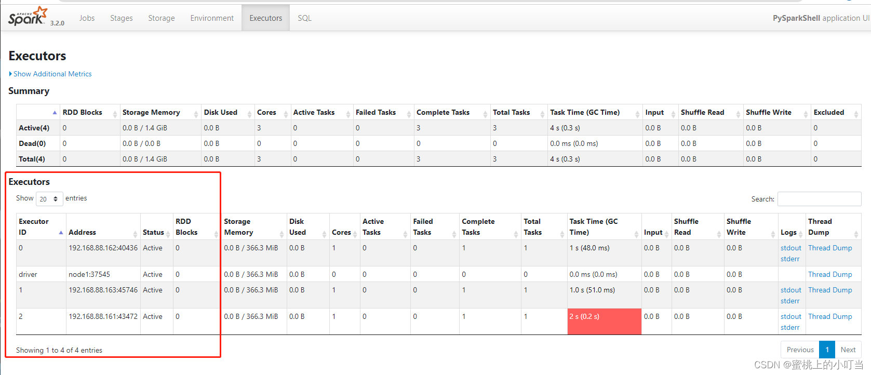Open Thread Dump for executor 0
Viewport: 871px width, 375px height.
[x=830, y=248]
